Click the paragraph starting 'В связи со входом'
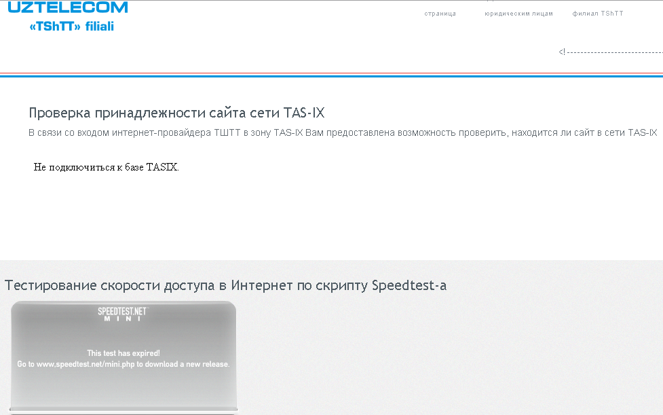Viewport: 663px width, 415px height. pos(343,133)
